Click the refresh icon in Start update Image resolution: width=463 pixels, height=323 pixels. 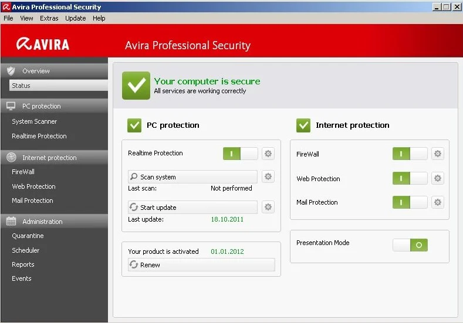click(x=134, y=208)
